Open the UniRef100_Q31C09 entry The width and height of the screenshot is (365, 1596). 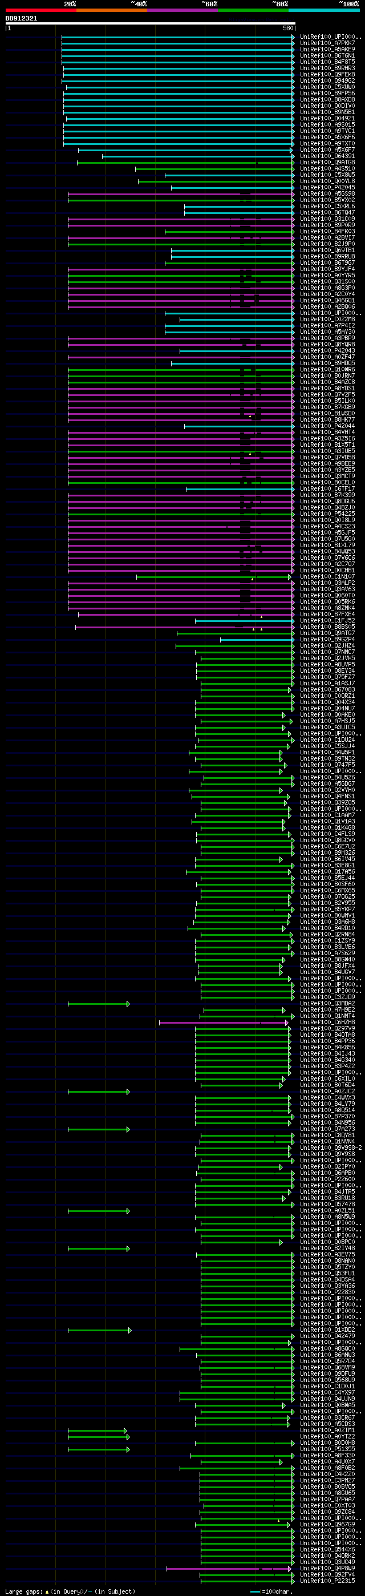pos(328,219)
